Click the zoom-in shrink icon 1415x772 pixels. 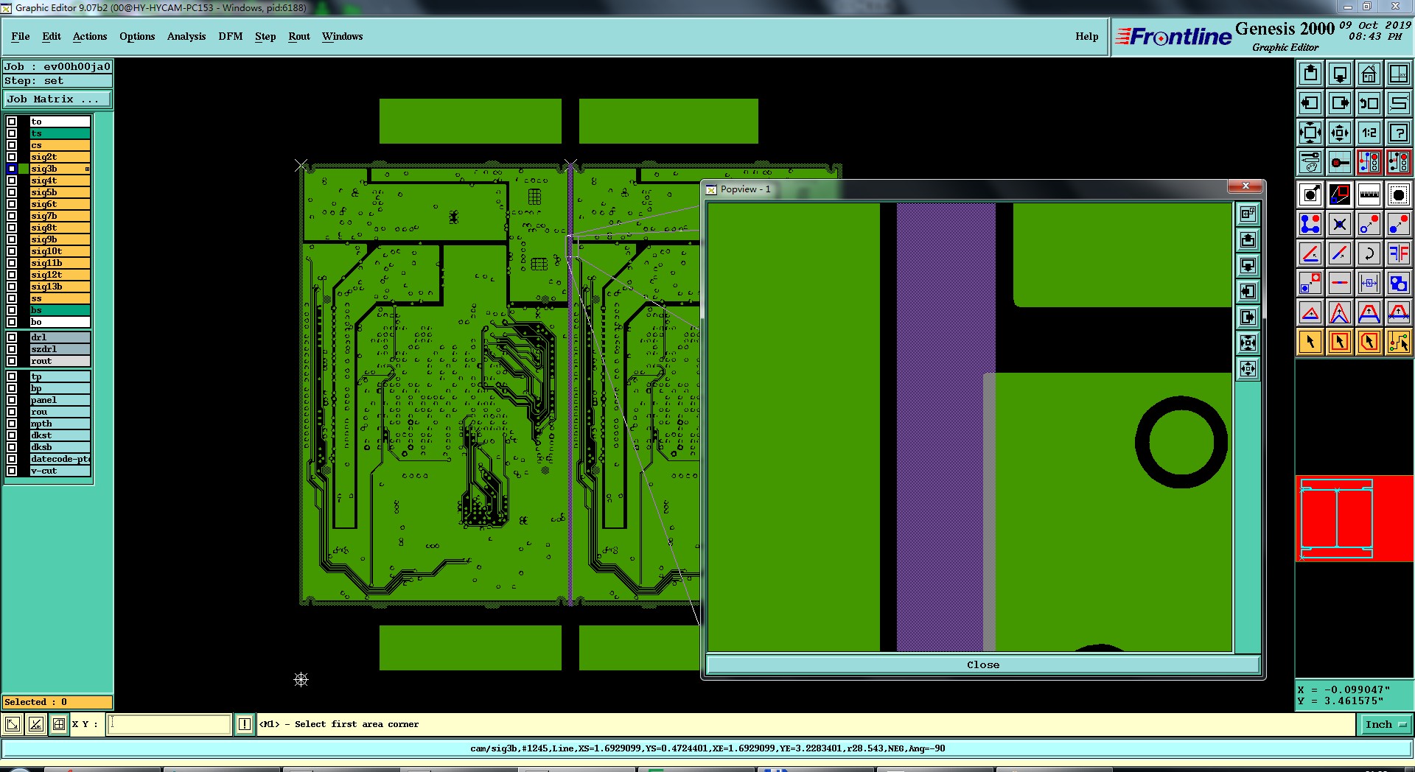point(1340,133)
